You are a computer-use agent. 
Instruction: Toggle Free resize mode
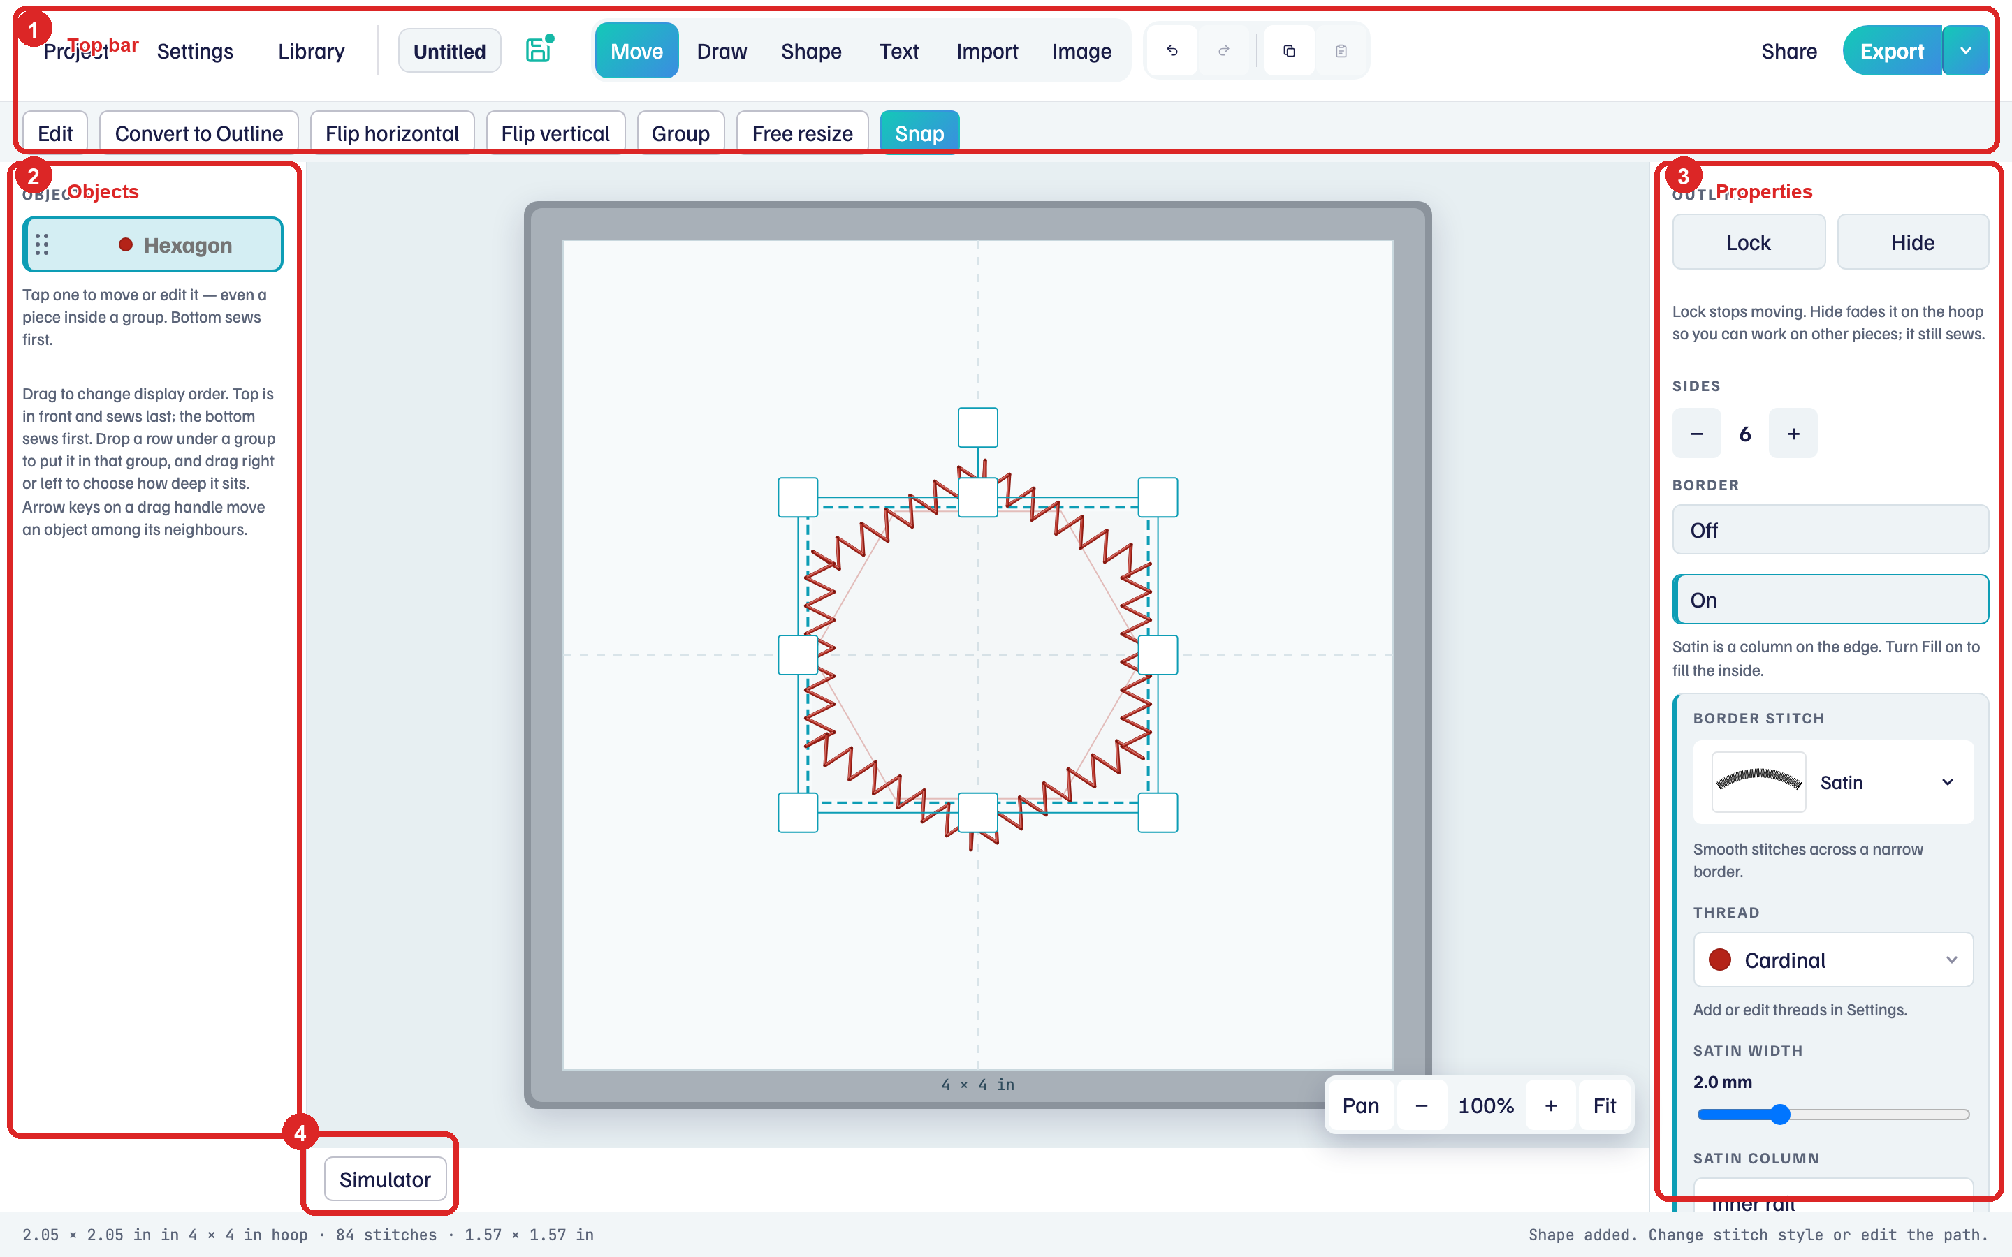(802, 133)
